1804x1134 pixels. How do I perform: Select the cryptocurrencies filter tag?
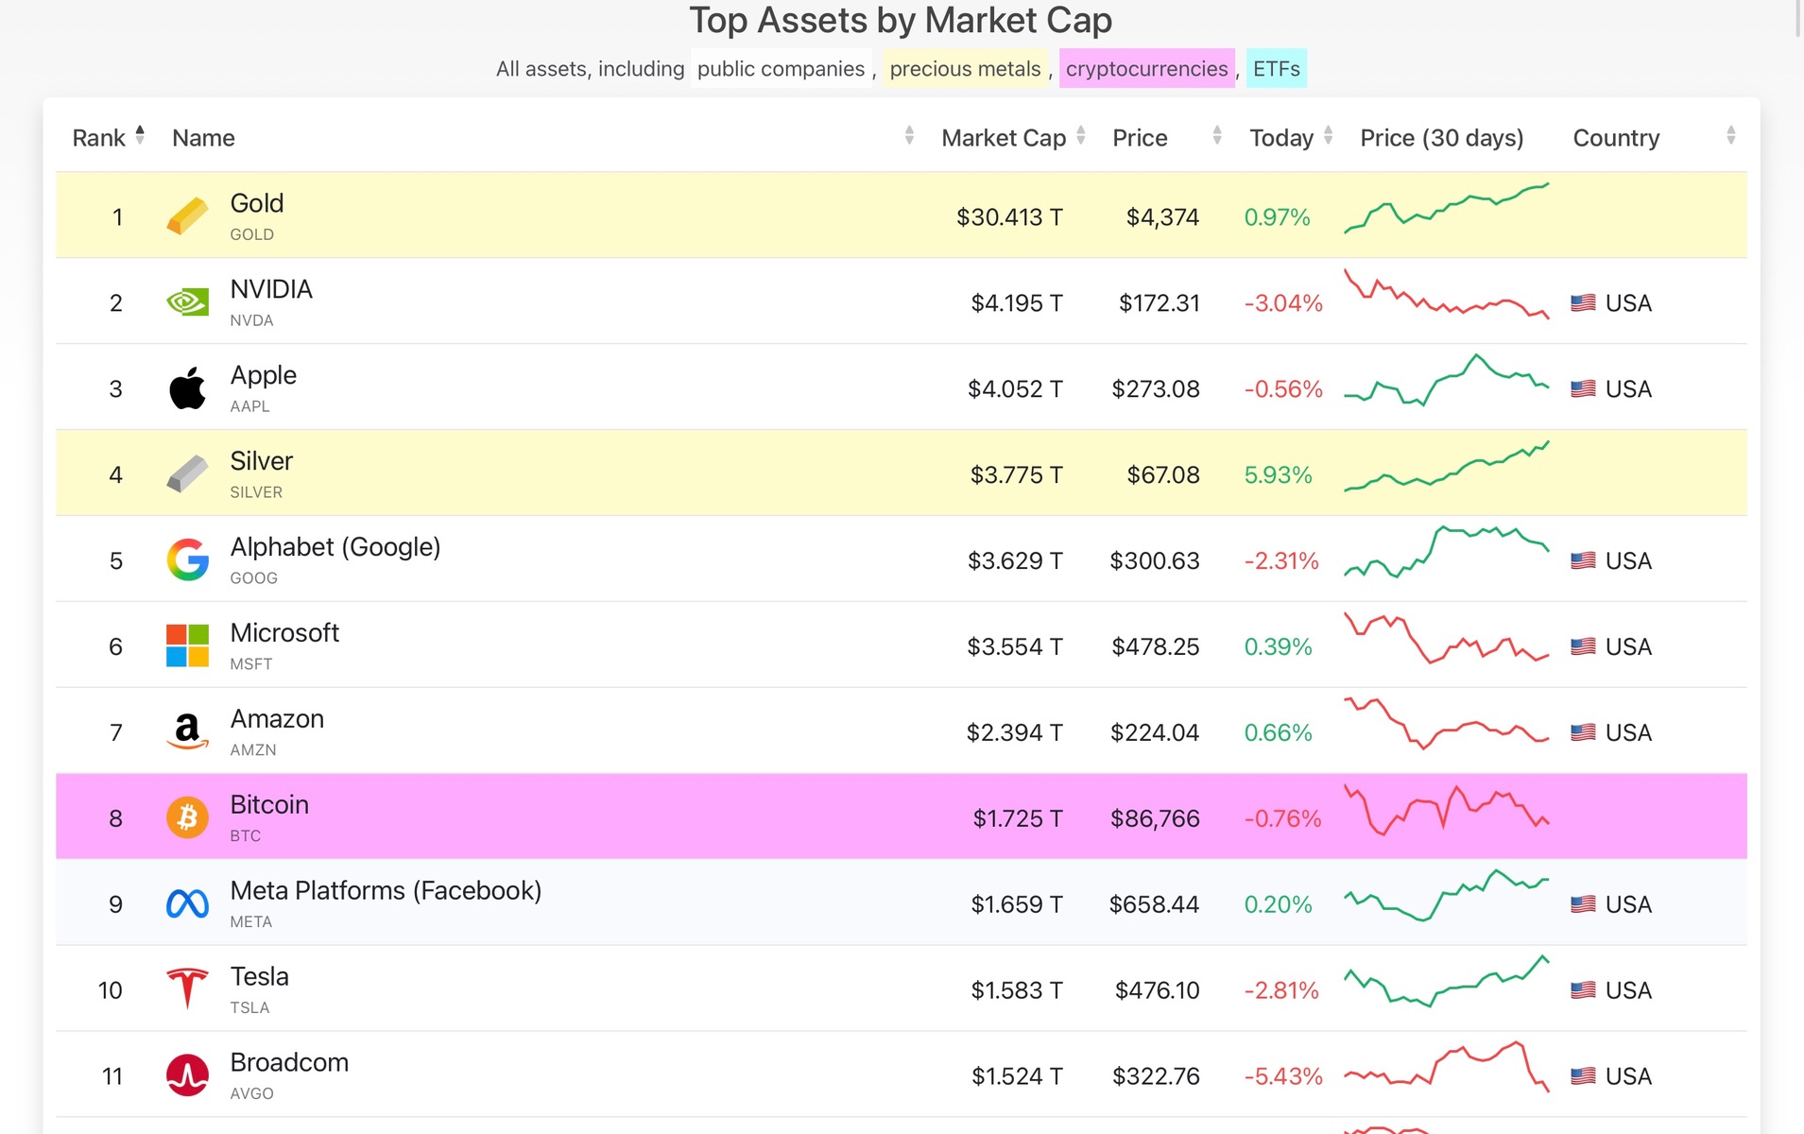(1146, 69)
